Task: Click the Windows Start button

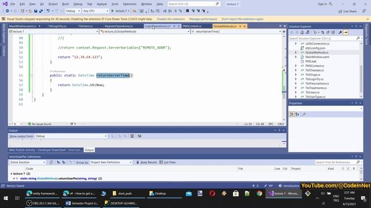Action: (x=6, y=198)
